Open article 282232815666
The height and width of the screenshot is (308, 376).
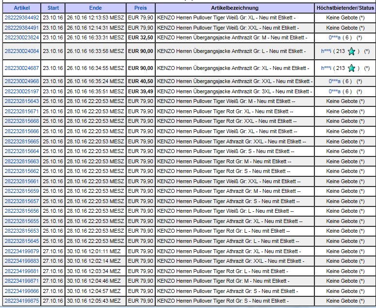pyautogui.click(x=21, y=131)
